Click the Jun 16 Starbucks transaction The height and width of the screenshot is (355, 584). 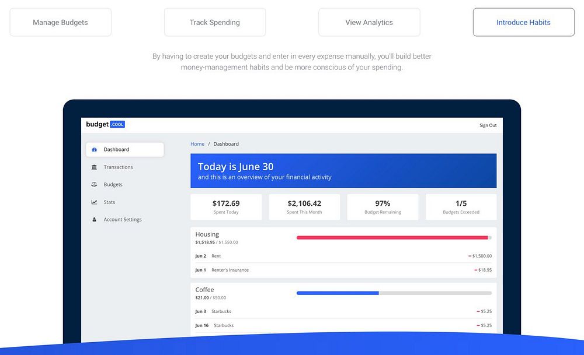click(x=343, y=325)
